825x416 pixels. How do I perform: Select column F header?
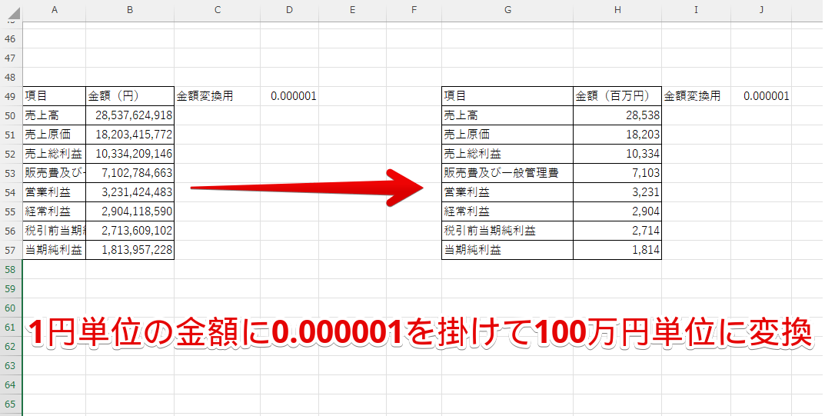coord(414,10)
